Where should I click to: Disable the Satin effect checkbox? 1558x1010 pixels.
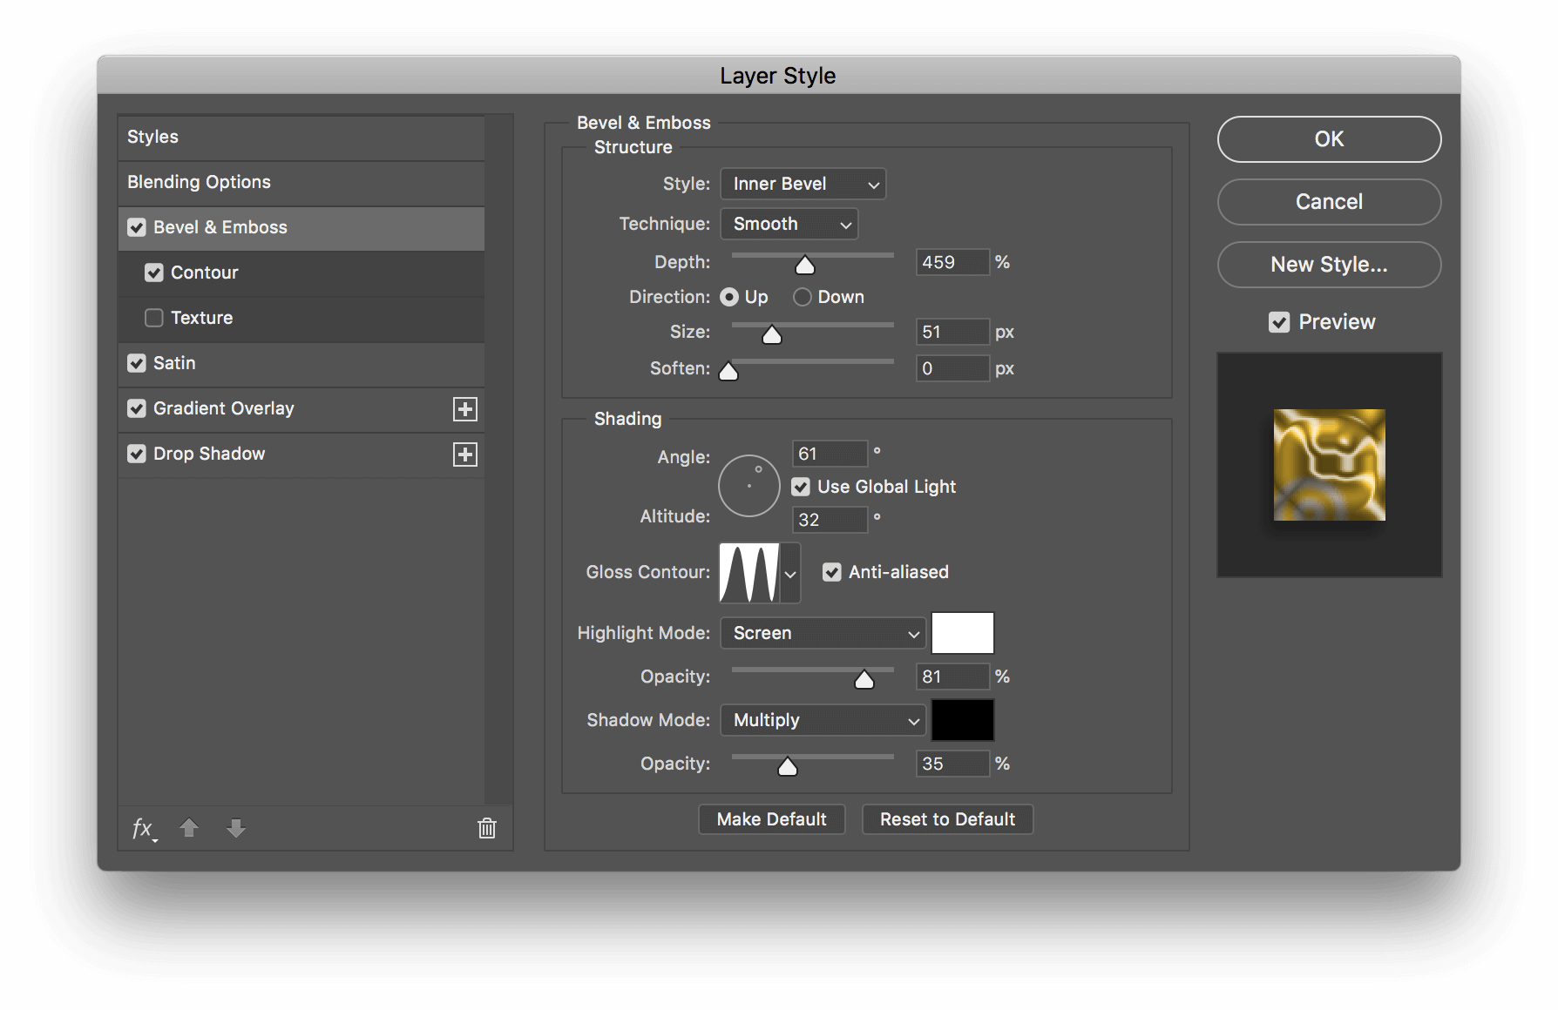tap(137, 363)
